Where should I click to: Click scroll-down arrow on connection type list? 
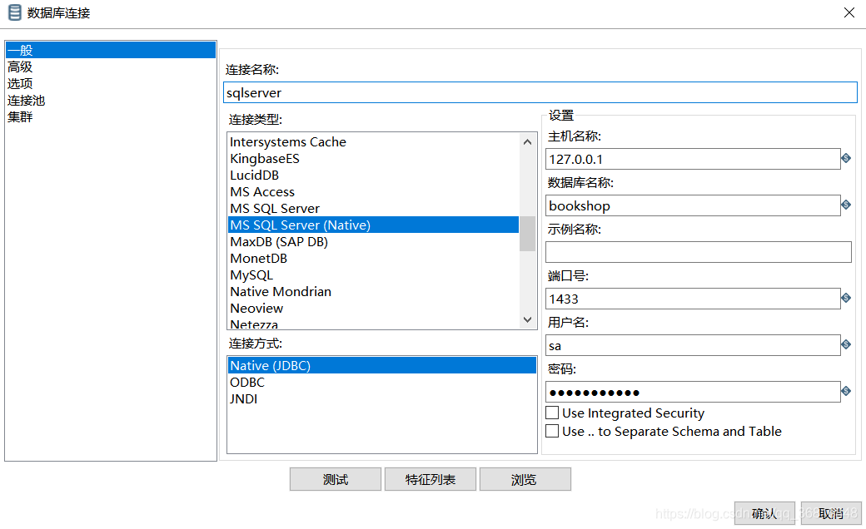pos(527,319)
